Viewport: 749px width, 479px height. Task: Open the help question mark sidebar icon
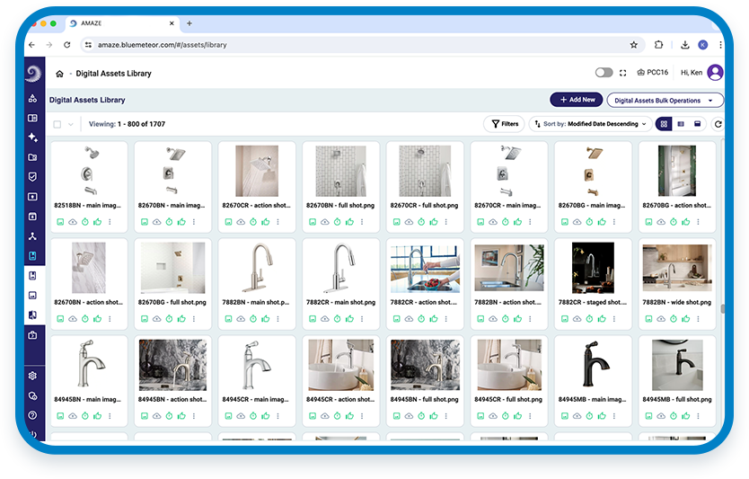[x=32, y=415]
